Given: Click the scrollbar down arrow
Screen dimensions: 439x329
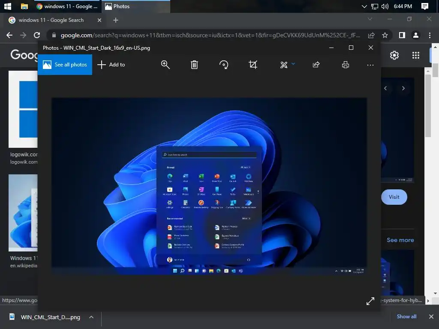Looking at the screenshot, I should pos(435,293).
